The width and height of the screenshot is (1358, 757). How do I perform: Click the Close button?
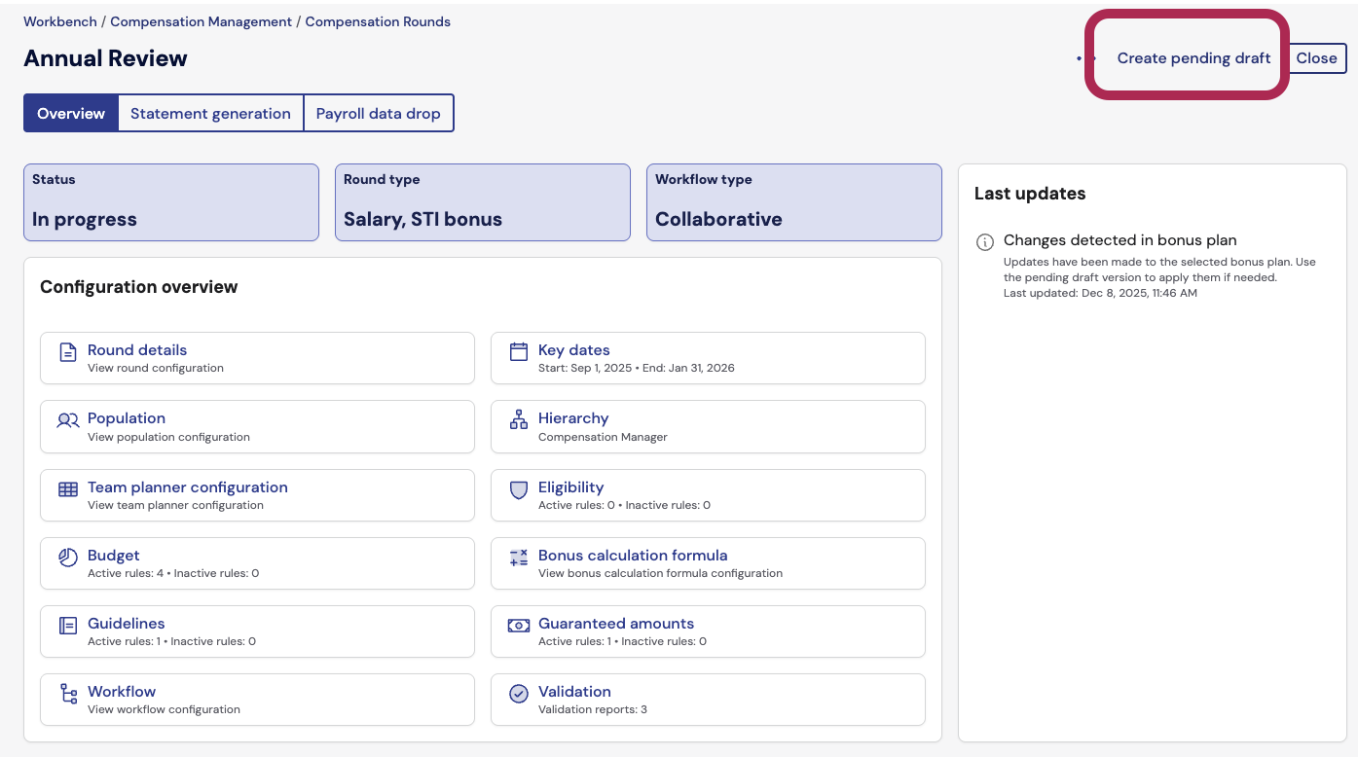point(1316,58)
